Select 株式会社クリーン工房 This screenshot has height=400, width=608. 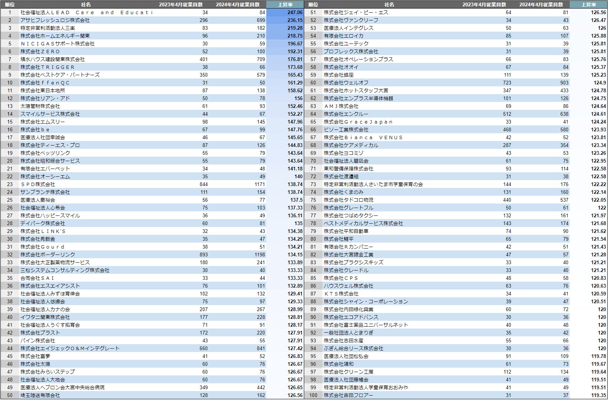[348, 372]
